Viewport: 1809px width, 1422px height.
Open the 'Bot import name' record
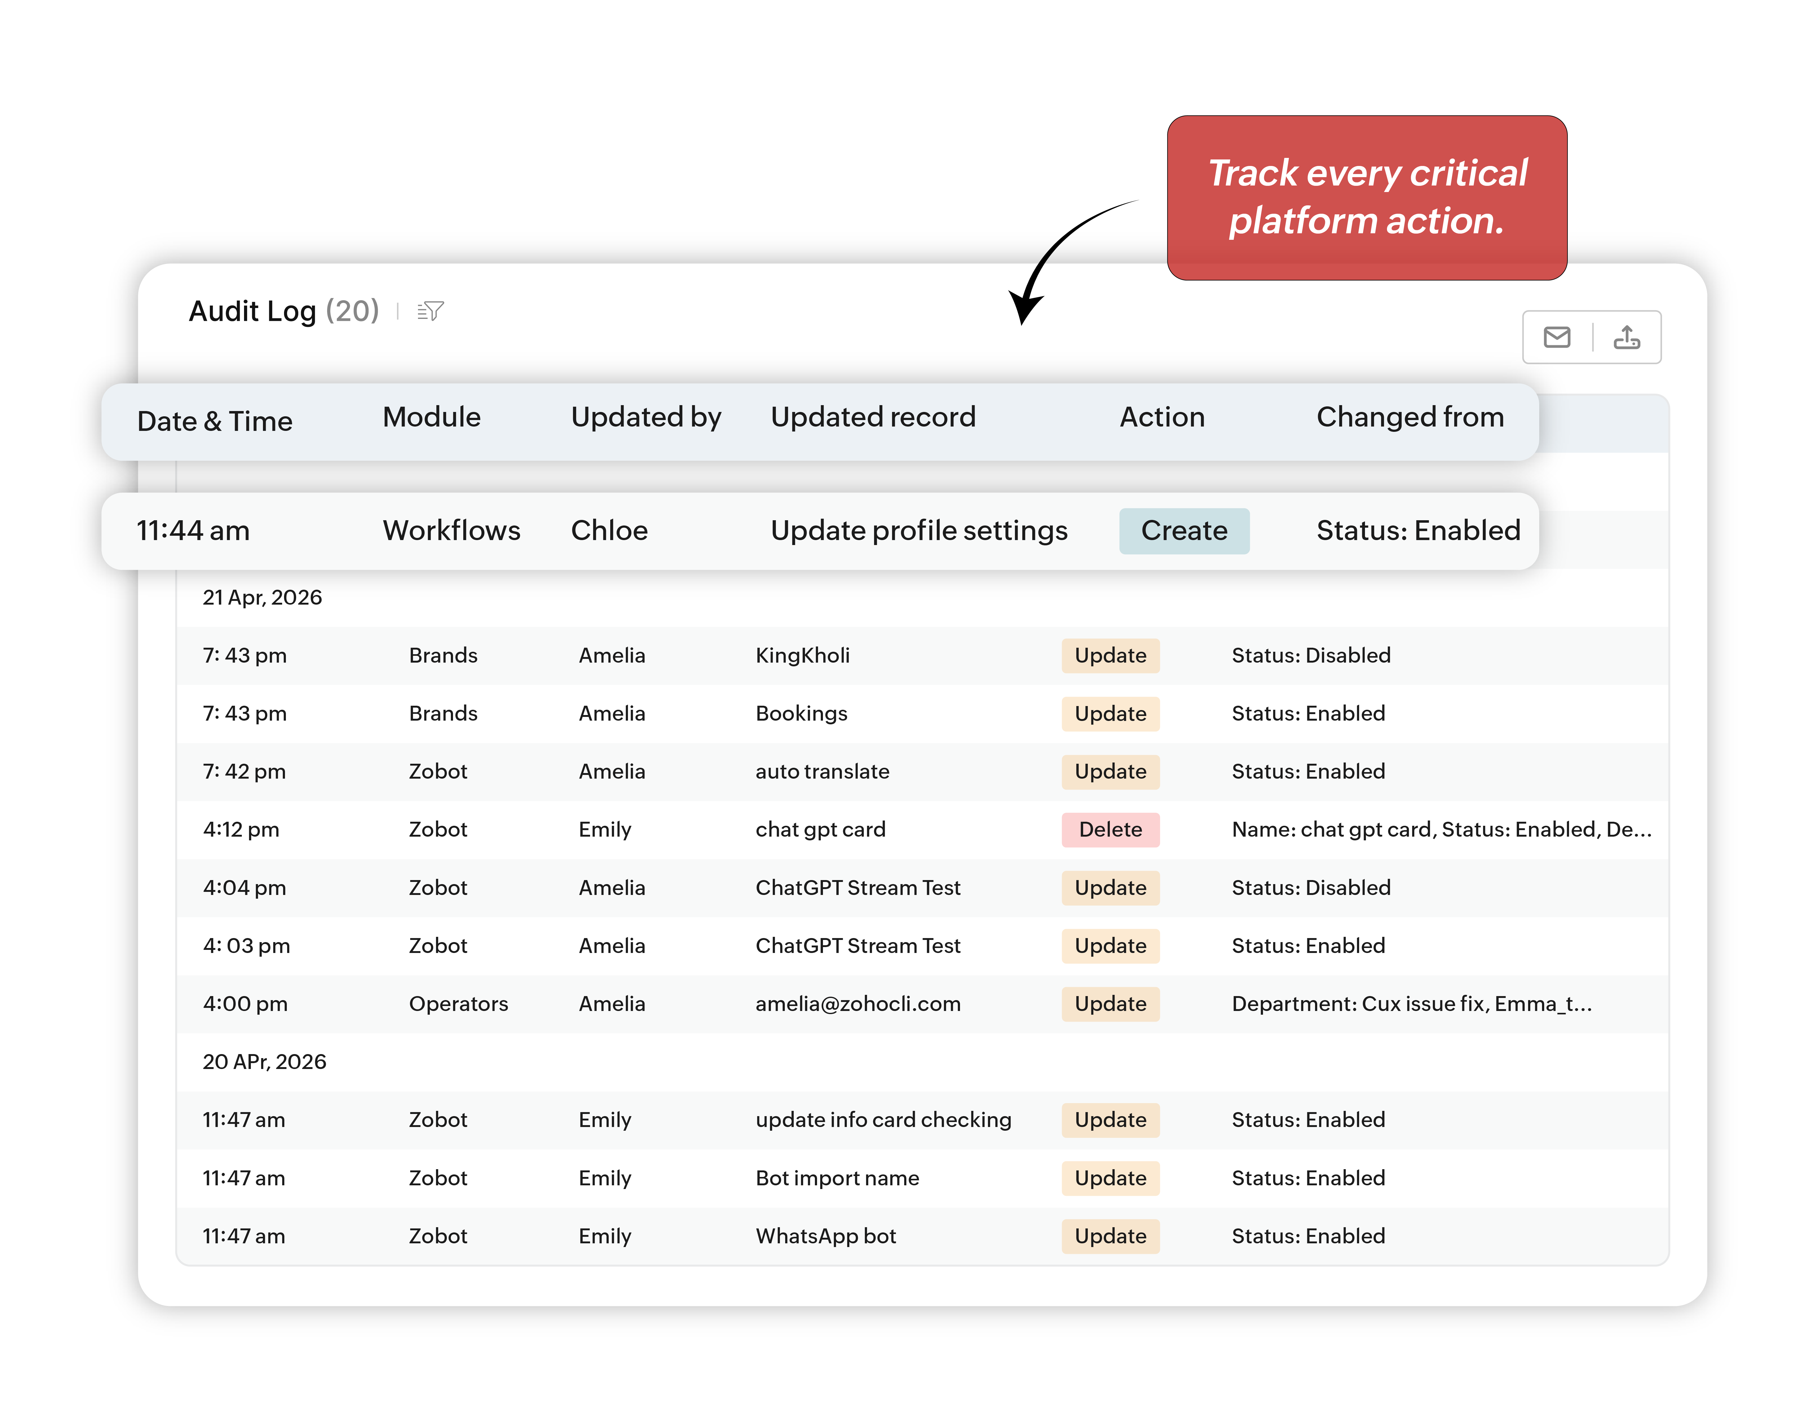837,1179
